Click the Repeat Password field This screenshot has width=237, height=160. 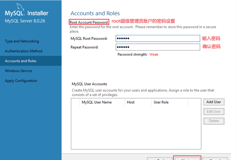click(x=158, y=47)
